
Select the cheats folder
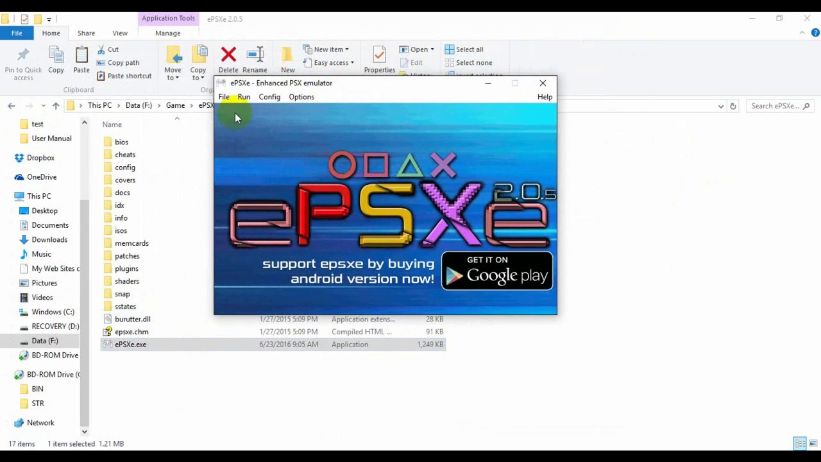[125, 155]
